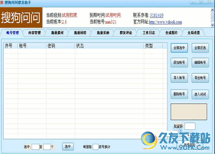Viewport: 215px width, 154px height.
Task: Click the 试用权限 level text
Action: pos(69,15)
